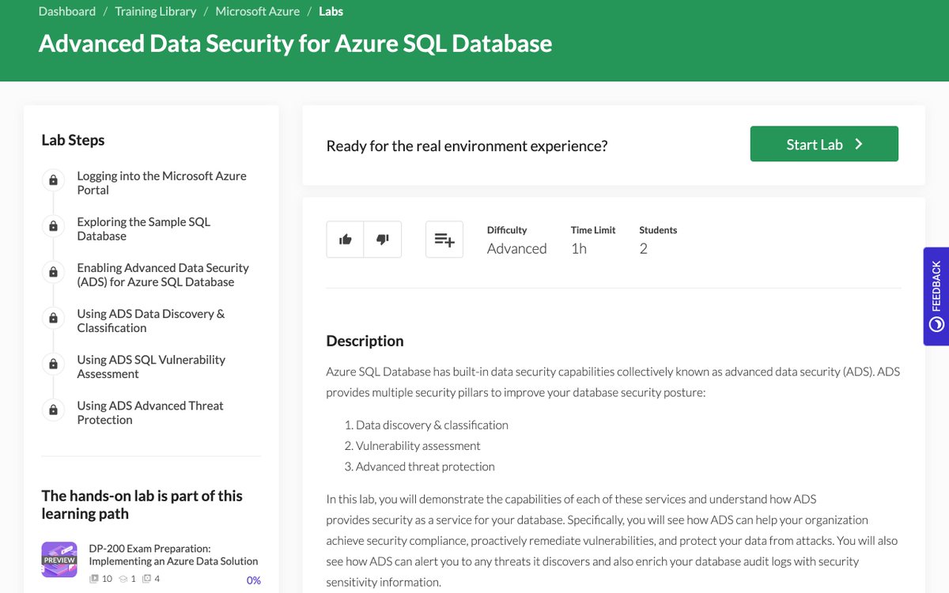Open the Feedback side tab
The width and height of the screenshot is (949, 593).
tap(936, 296)
